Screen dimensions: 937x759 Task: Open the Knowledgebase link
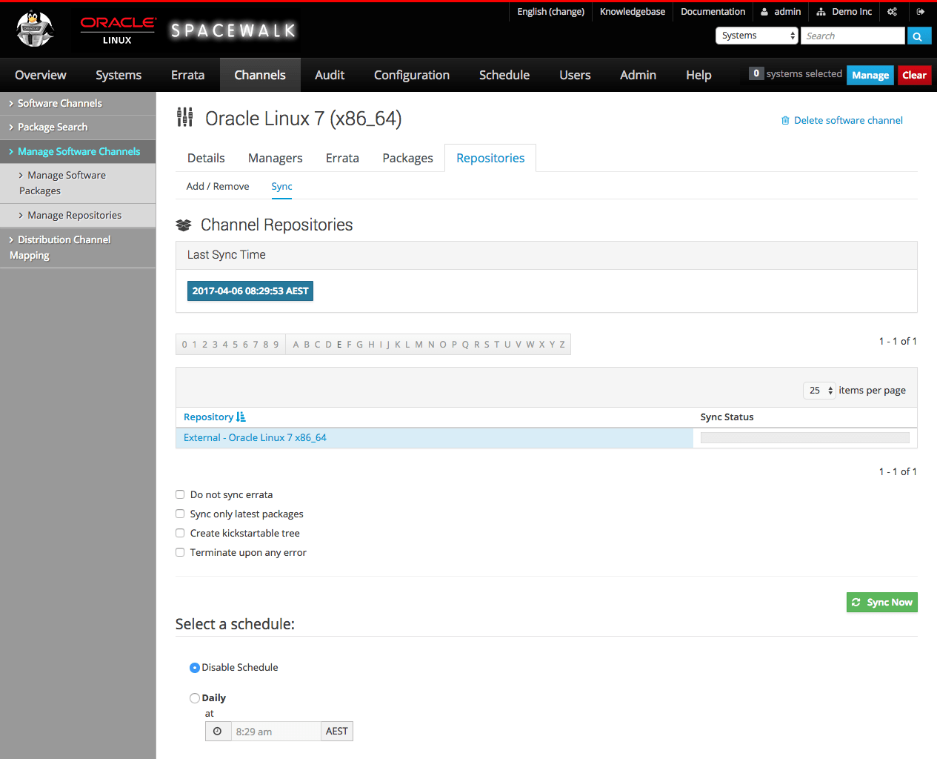(x=633, y=12)
